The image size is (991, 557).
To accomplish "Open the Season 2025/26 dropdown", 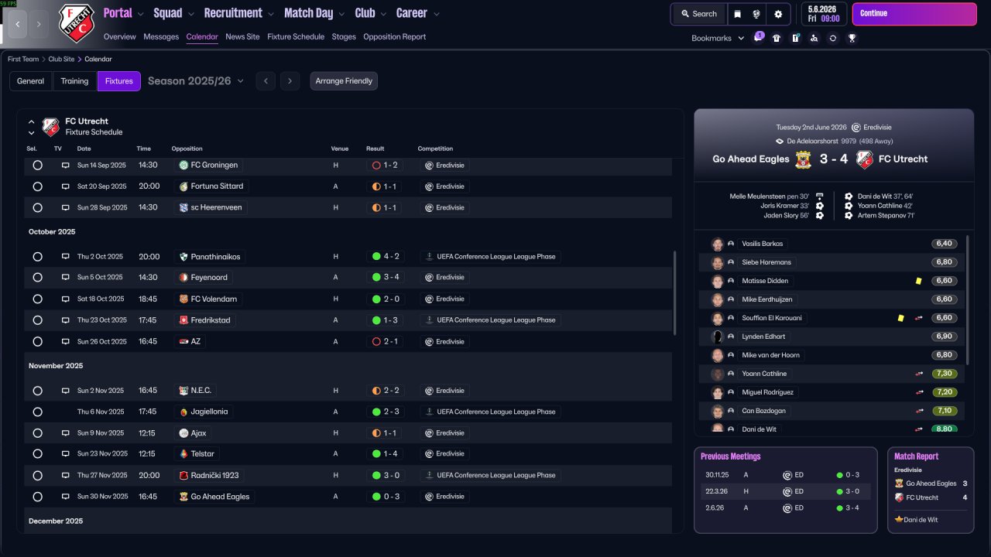I will tap(196, 80).
